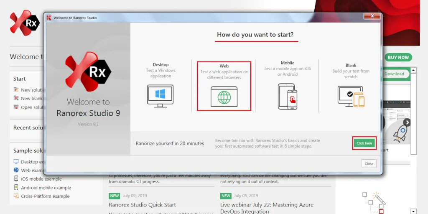Open Cross-Platform example link
Image resolution: width=428 pixels, height=214 pixels.
pyautogui.click(x=45, y=196)
